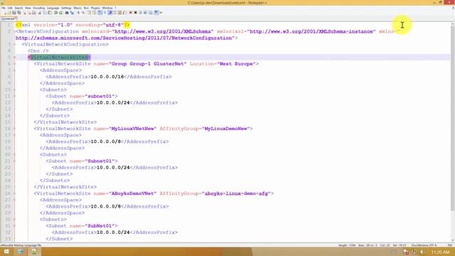
Task: Open the Search menu
Action: coord(18,8)
